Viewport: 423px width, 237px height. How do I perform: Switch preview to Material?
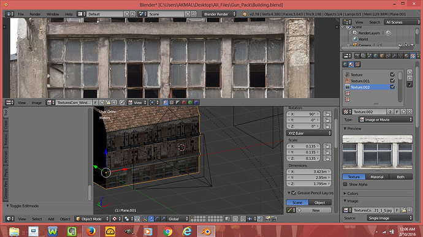pyautogui.click(x=377, y=177)
